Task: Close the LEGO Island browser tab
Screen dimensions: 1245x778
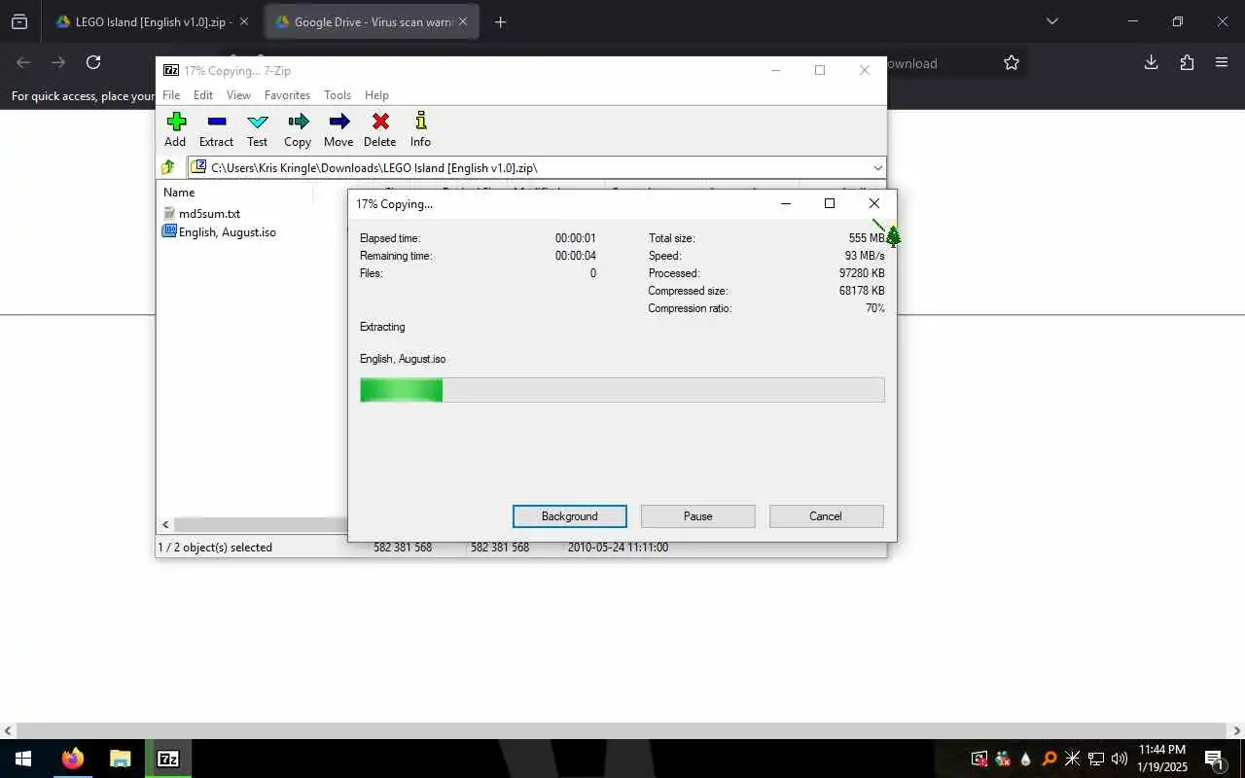Action: [243, 21]
